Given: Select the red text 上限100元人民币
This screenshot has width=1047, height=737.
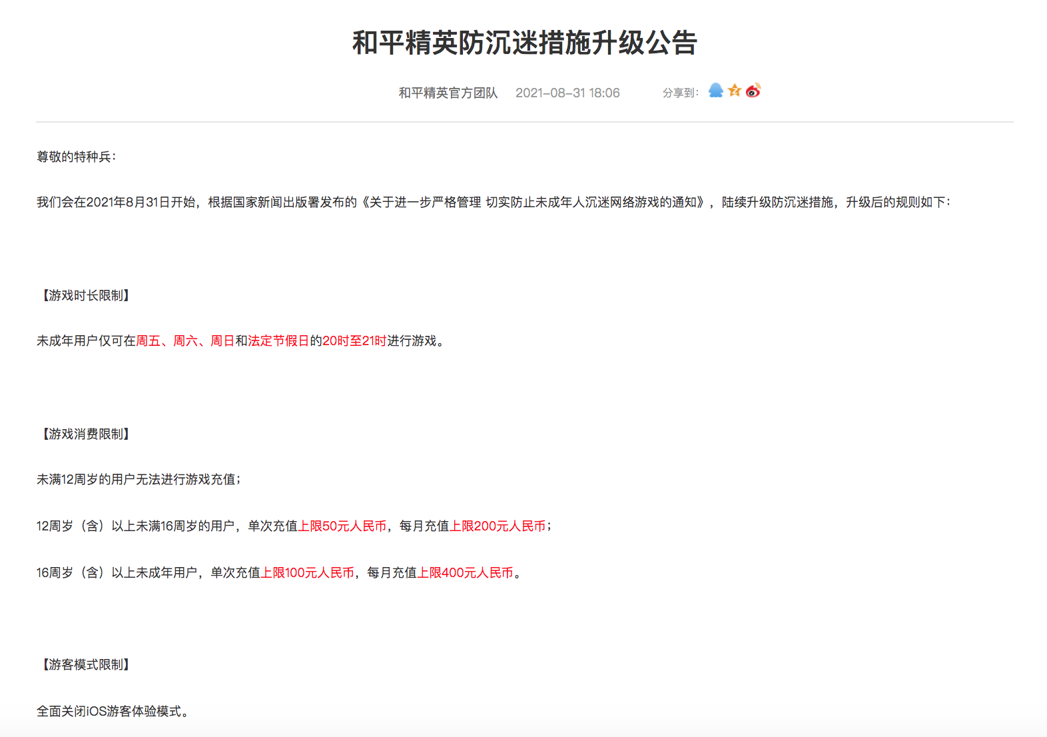Looking at the screenshot, I should click(308, 573).
